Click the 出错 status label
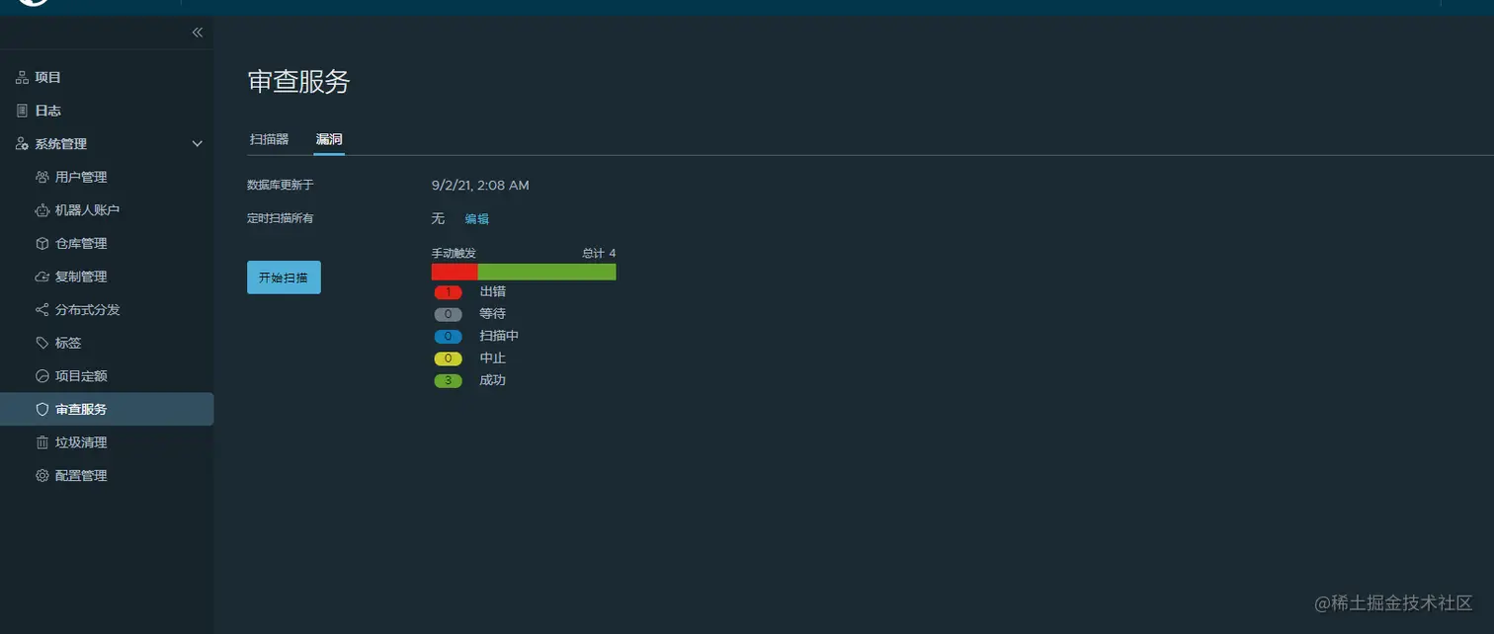The height and width of the screenshot is (634, 1494). click(493, 292)
